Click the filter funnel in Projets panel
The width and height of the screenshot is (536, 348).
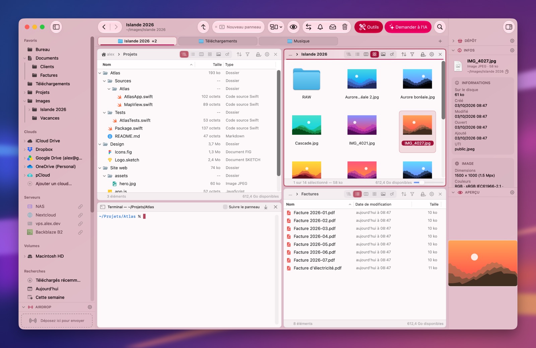tap(248, 54)
